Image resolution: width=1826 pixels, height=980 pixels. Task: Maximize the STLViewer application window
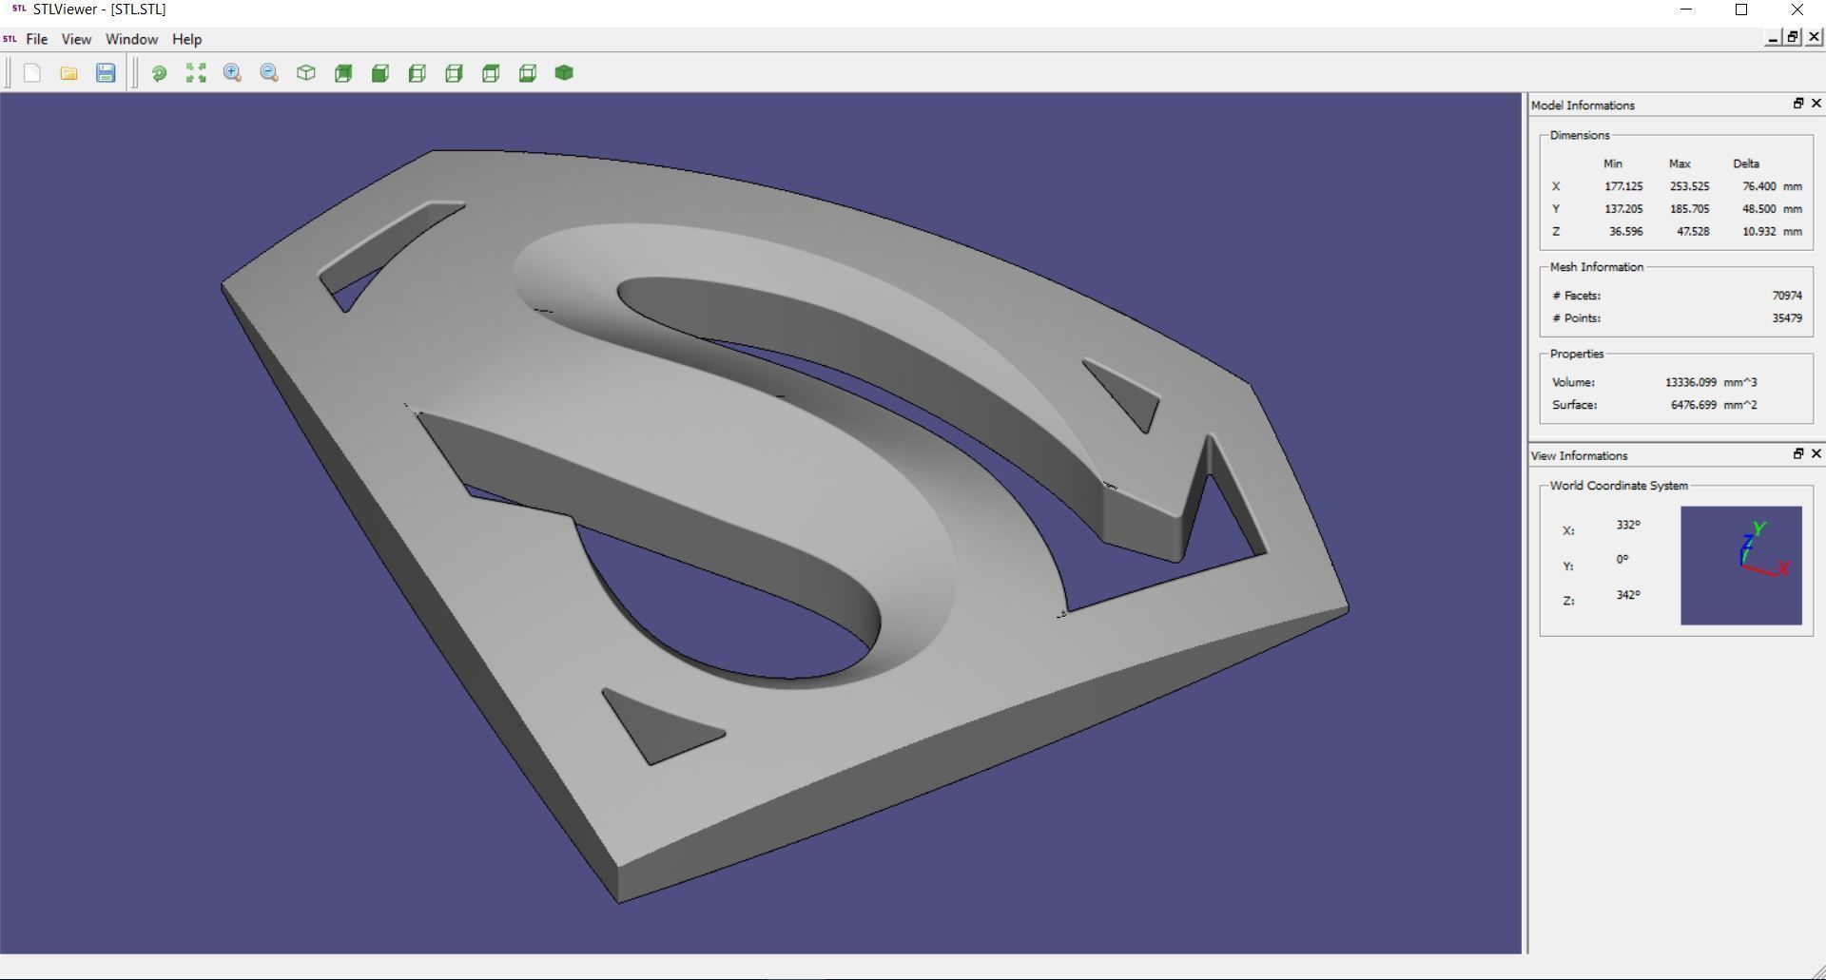[x=1741, y=10]
